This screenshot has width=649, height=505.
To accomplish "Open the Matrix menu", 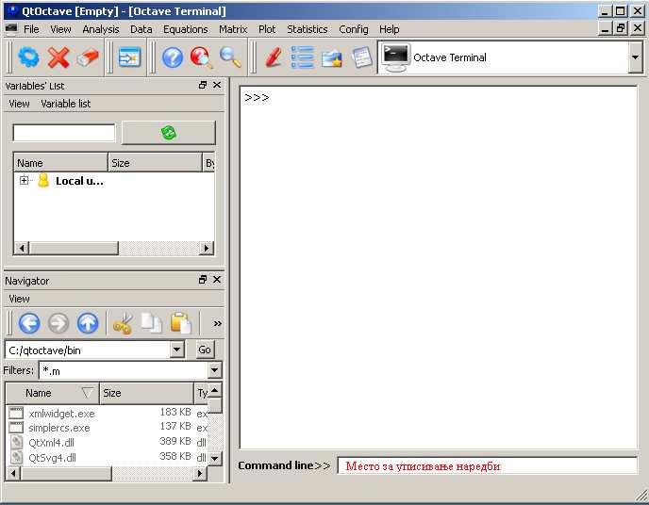I will click(233, 29).
